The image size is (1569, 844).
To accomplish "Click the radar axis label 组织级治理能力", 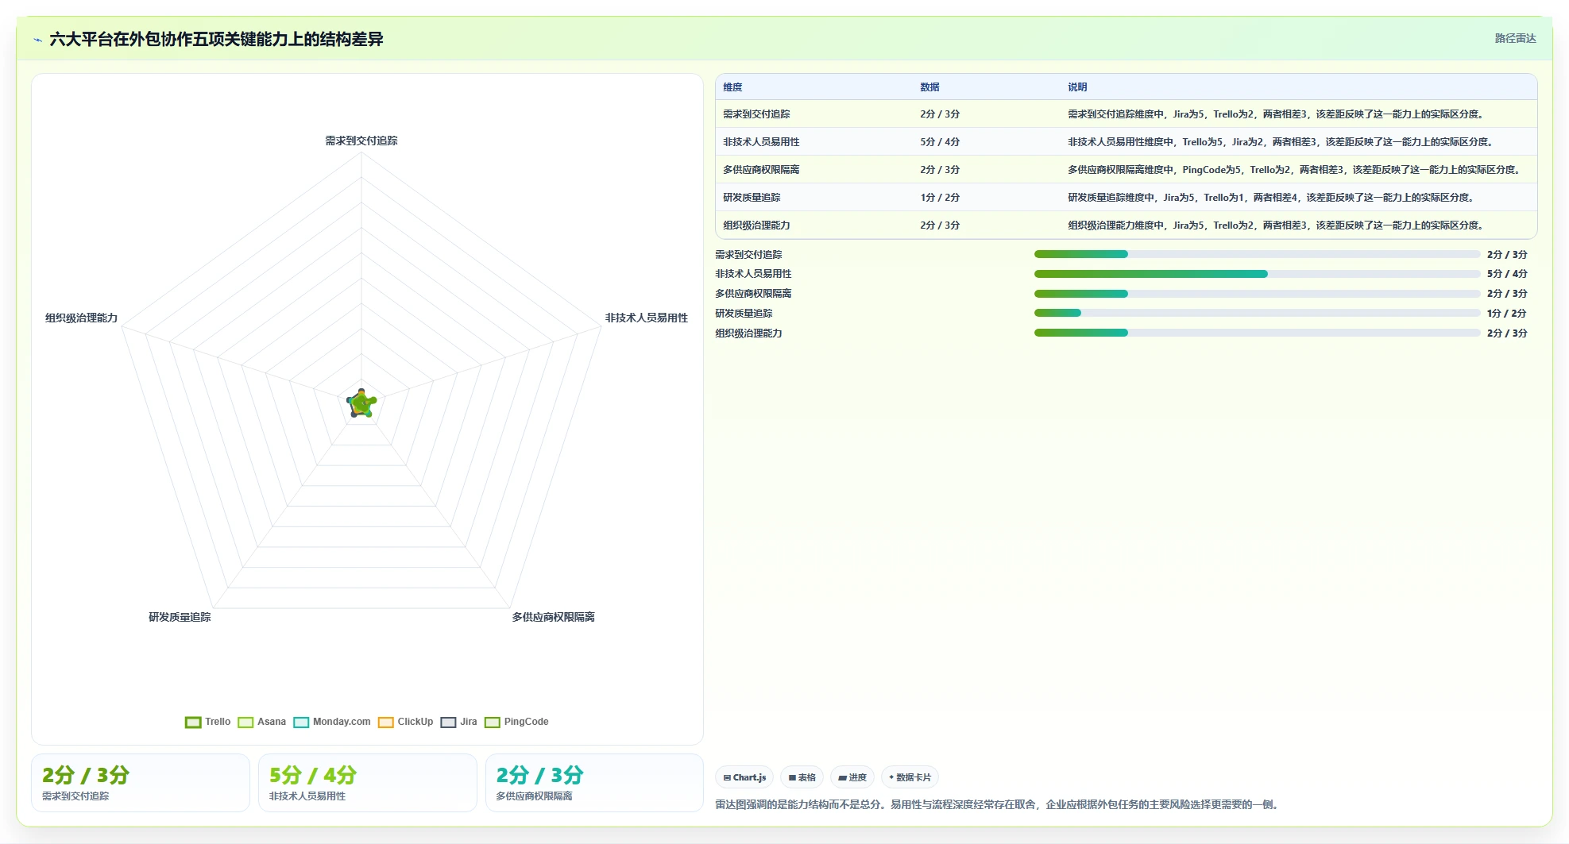I will pyautogui.click(x=81, y=318).
